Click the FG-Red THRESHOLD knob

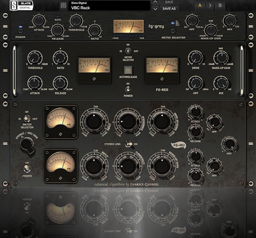[x=35, y=58]
